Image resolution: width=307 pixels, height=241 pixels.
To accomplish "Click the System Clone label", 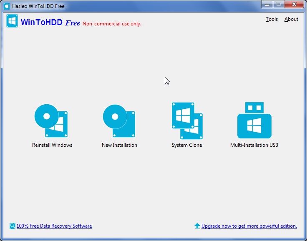I will pos(187,145).
